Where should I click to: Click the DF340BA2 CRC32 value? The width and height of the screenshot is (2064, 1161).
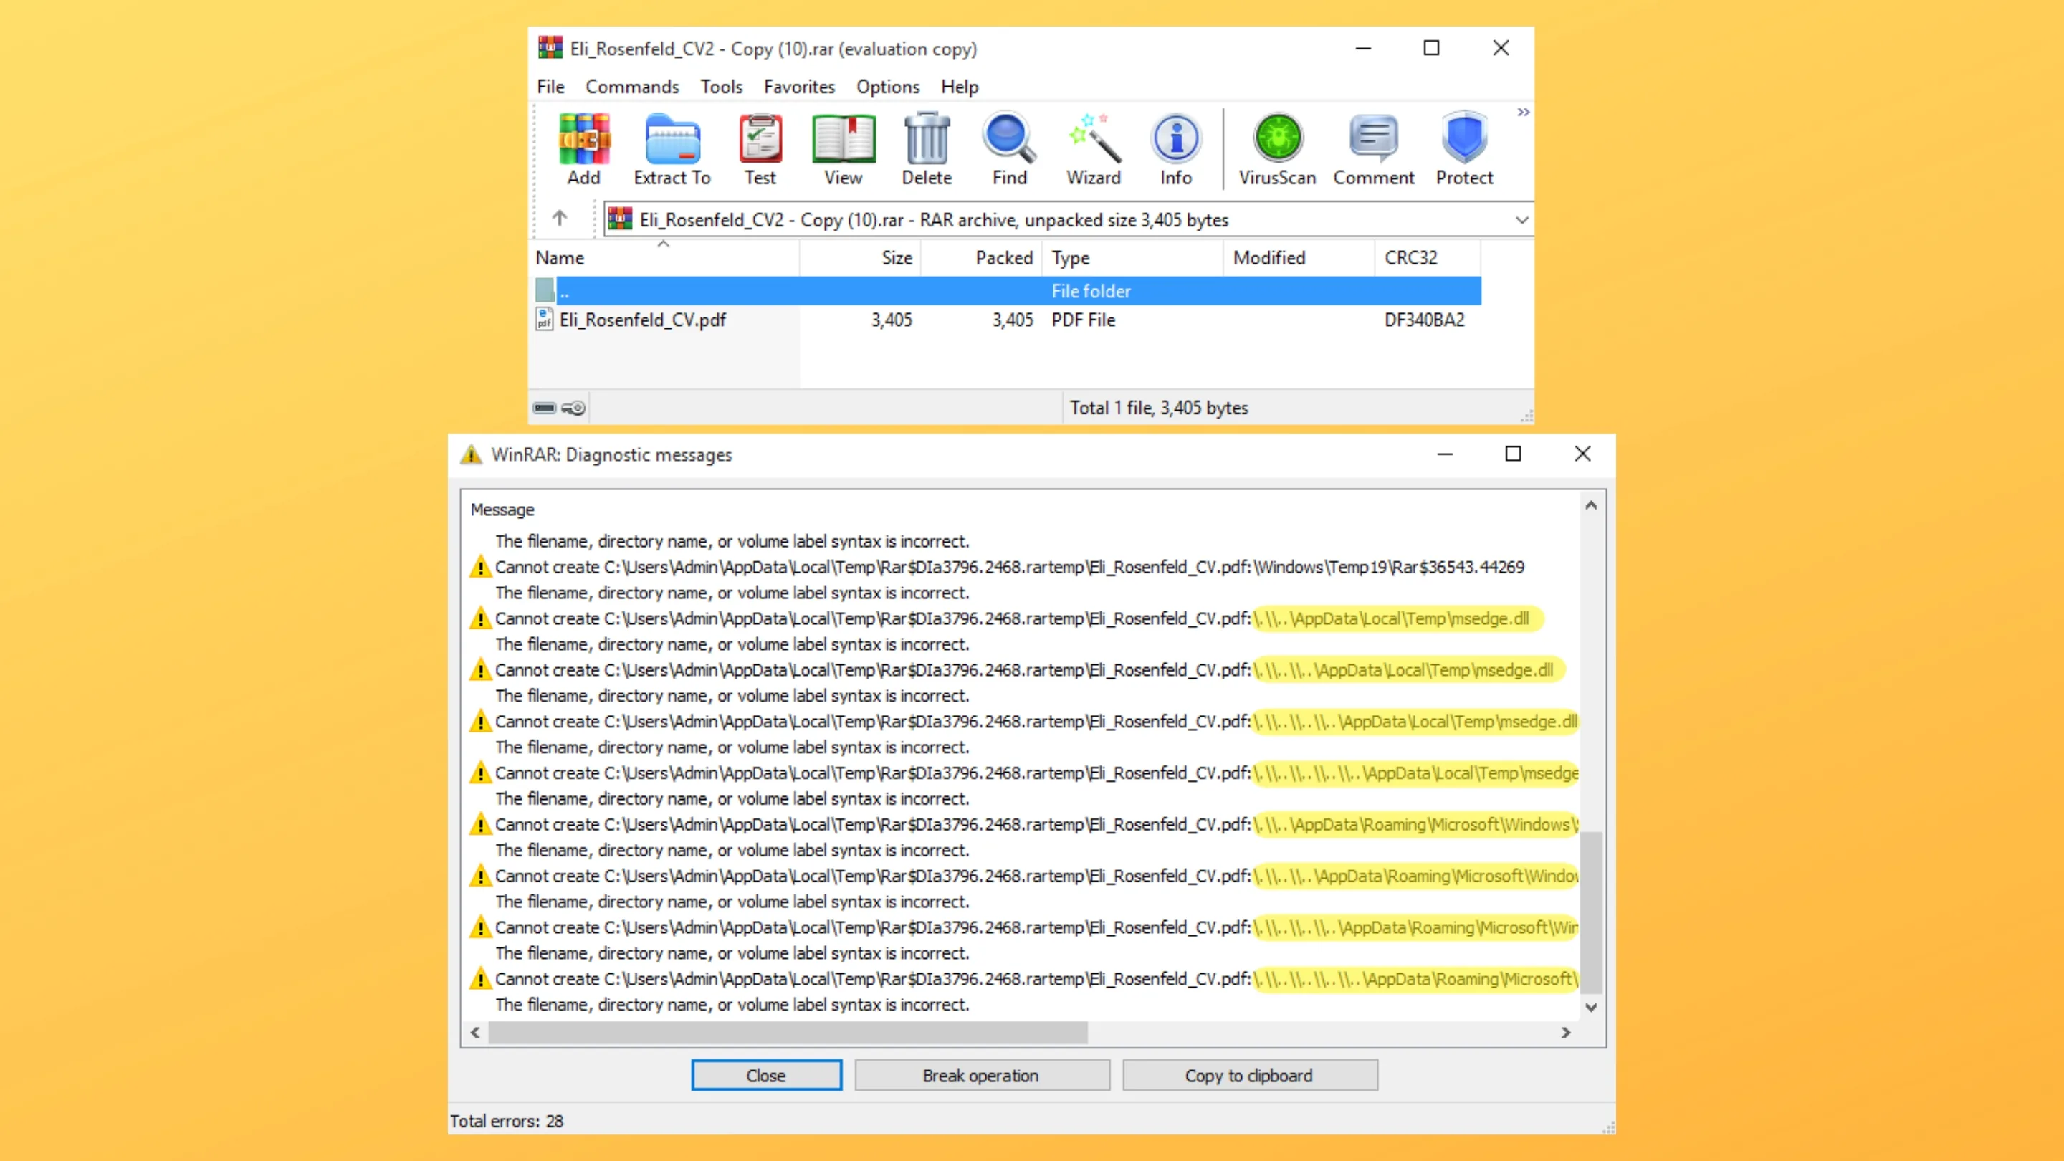coord(1424,320)
